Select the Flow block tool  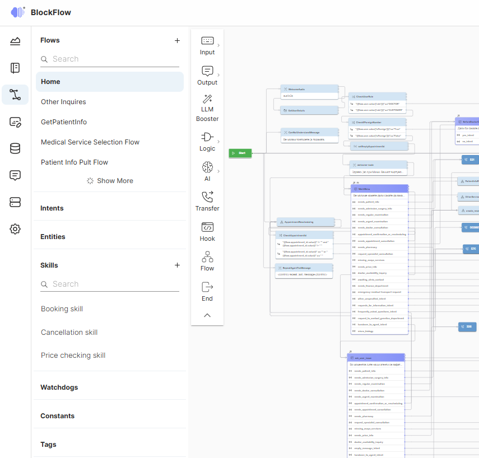207,261
